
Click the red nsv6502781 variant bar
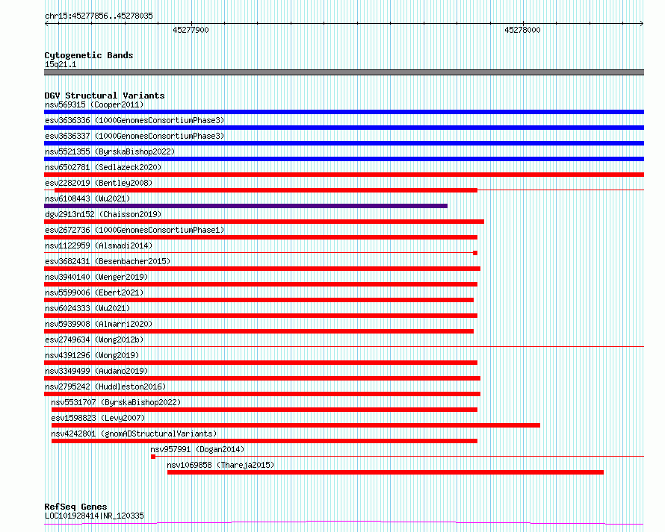click(x=344, y=175)
